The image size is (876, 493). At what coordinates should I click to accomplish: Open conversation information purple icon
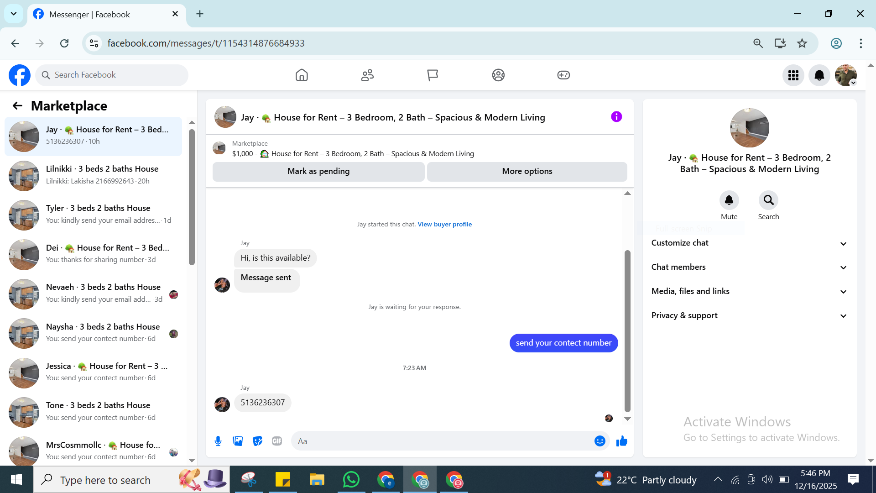(x=616, y=117)
